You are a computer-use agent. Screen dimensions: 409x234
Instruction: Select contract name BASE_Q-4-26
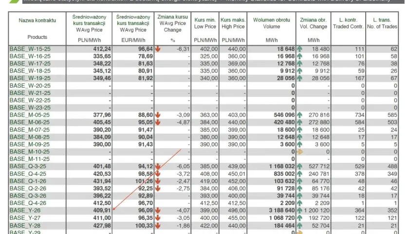pyautogui.click(x=28, y=203)
